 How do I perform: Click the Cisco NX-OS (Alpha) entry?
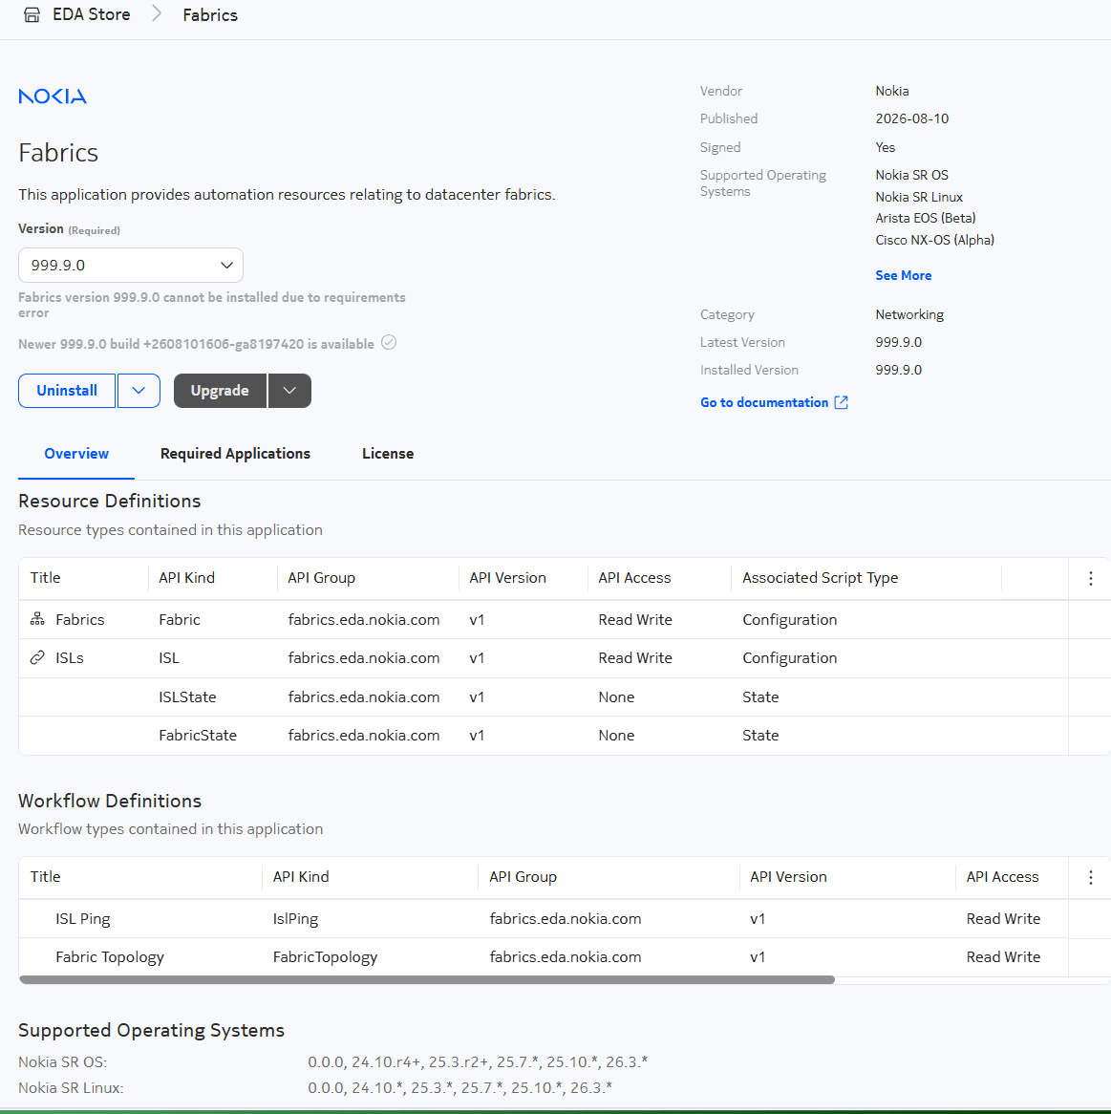(x=935, y=240)
